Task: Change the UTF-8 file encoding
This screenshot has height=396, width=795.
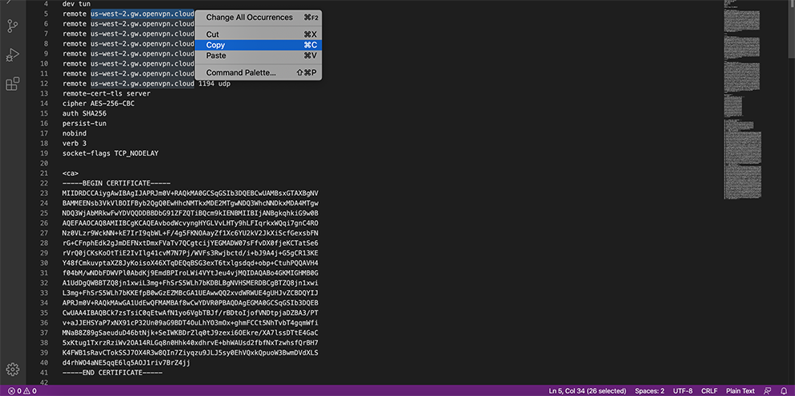Action: 683,390
